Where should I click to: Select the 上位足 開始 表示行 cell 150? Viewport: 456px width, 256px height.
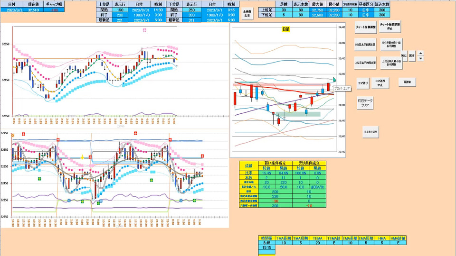tap(120, 10)
